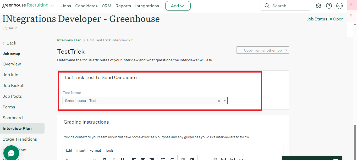357x160 pixels.
Task: Open the Reports menu
Action: (123, 6)
